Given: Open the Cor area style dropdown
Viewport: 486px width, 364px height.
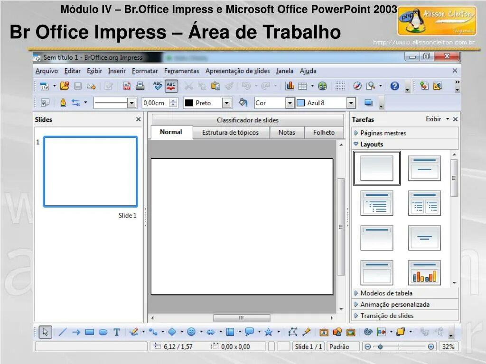Looking at the screenshot, I should pos(290,103).
